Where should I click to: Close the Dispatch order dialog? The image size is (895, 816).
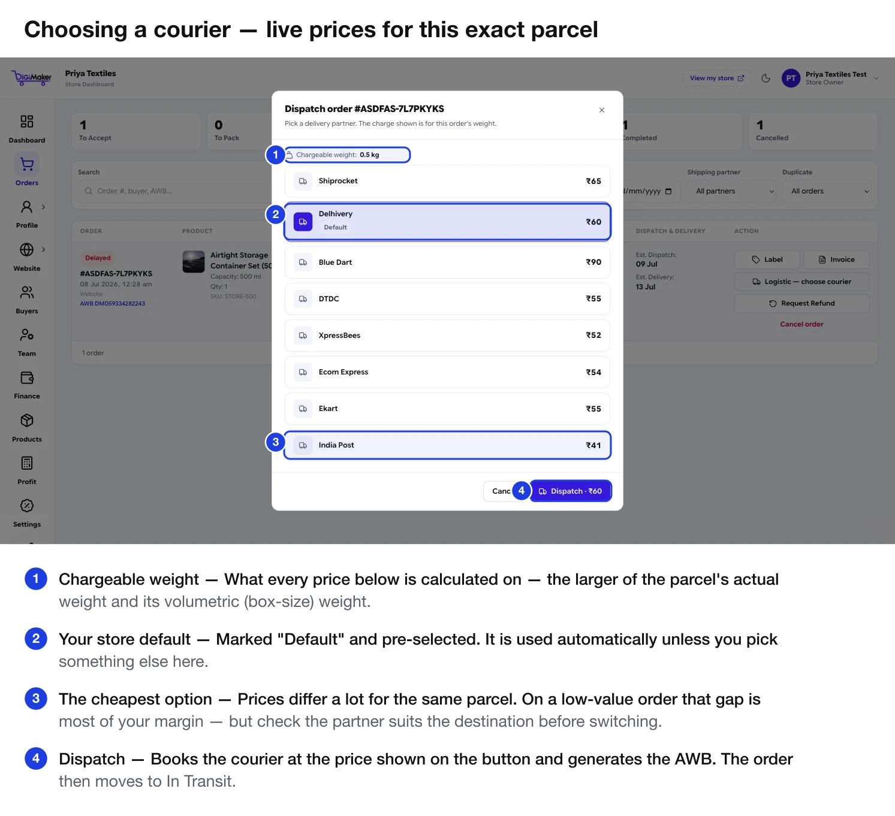[x=601, y=110]
